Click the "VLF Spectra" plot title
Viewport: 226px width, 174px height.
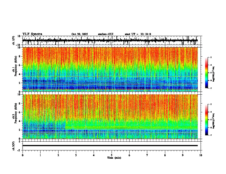coord(32,34)
